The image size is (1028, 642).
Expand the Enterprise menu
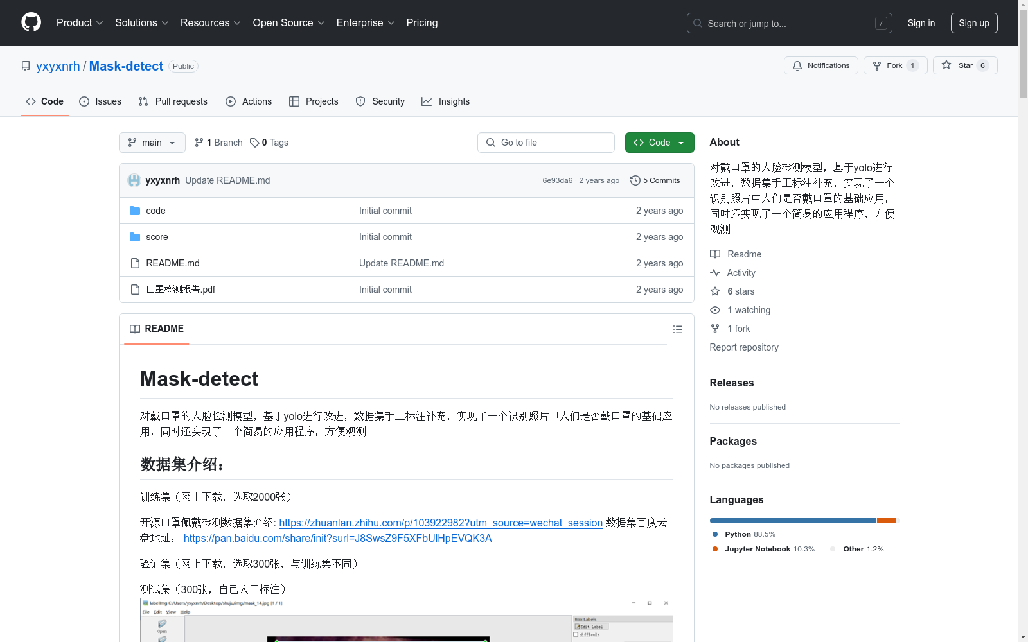pyautogui.click(x=366, y=23)
